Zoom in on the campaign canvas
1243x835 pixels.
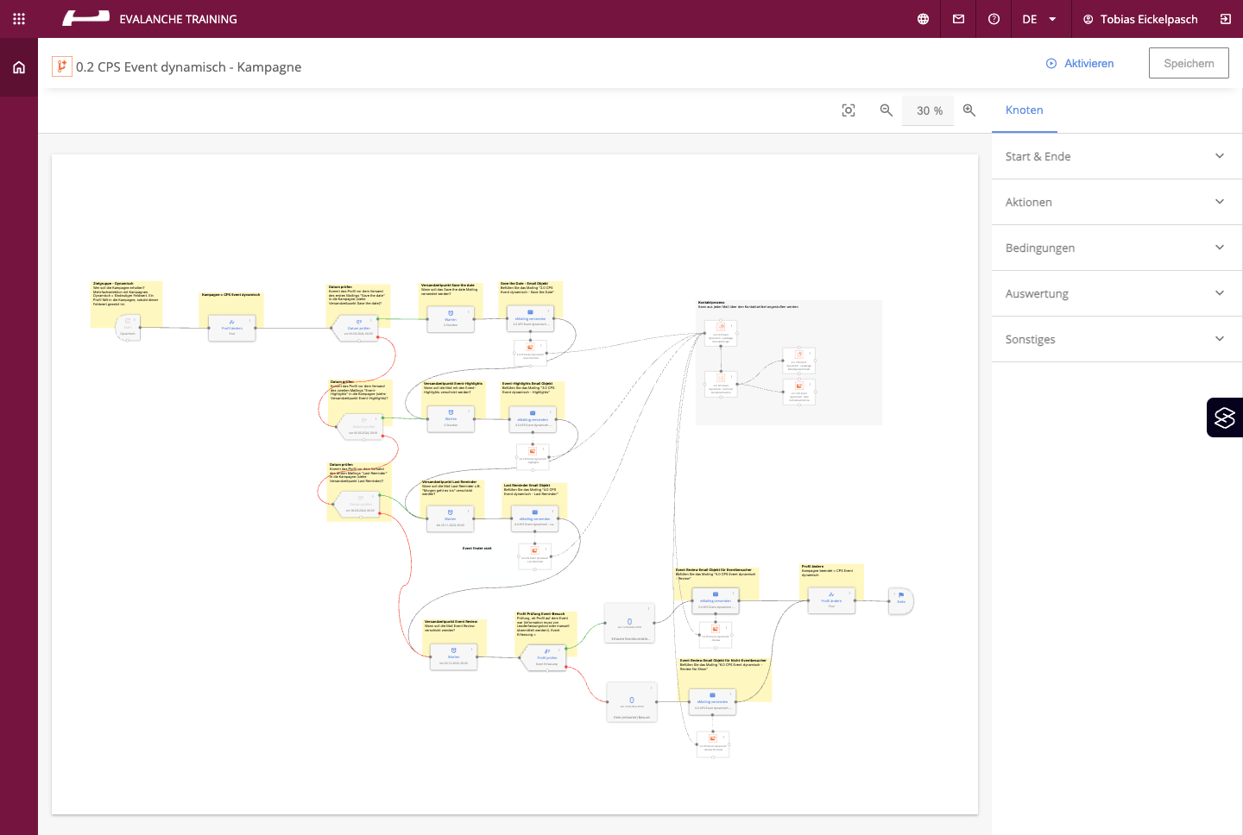(x=969, y=110)
